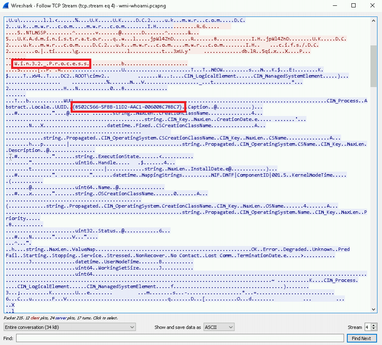Increase the Stream number with up arrow
382x345 pixels.
tap(374, 325)
